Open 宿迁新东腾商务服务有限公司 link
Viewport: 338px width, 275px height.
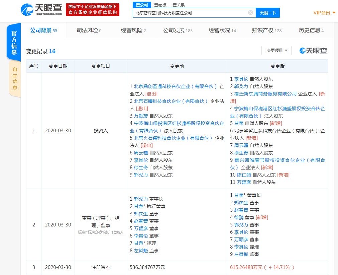click(x=265, y=94)
